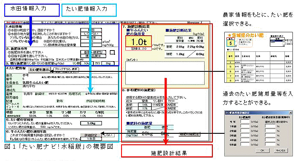Screen dimensions: 298x161
Task: Open the target quality 標準品質米 dropdown
Action: coord(93,56)
